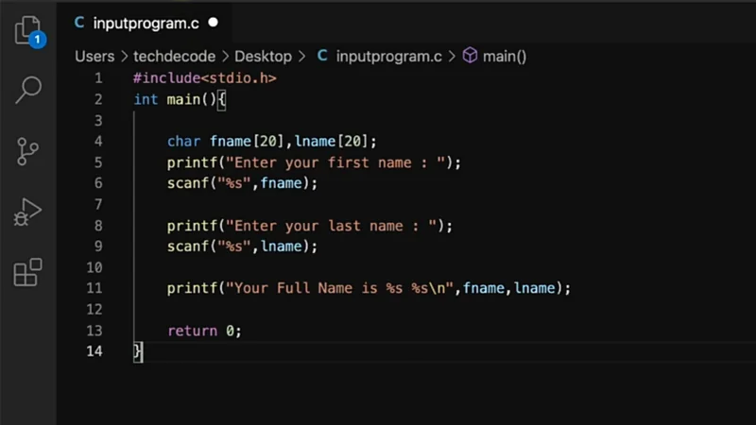Open inputprogram.c breadcrumb file list
The image size is (756, 425).
click(388, 57)
